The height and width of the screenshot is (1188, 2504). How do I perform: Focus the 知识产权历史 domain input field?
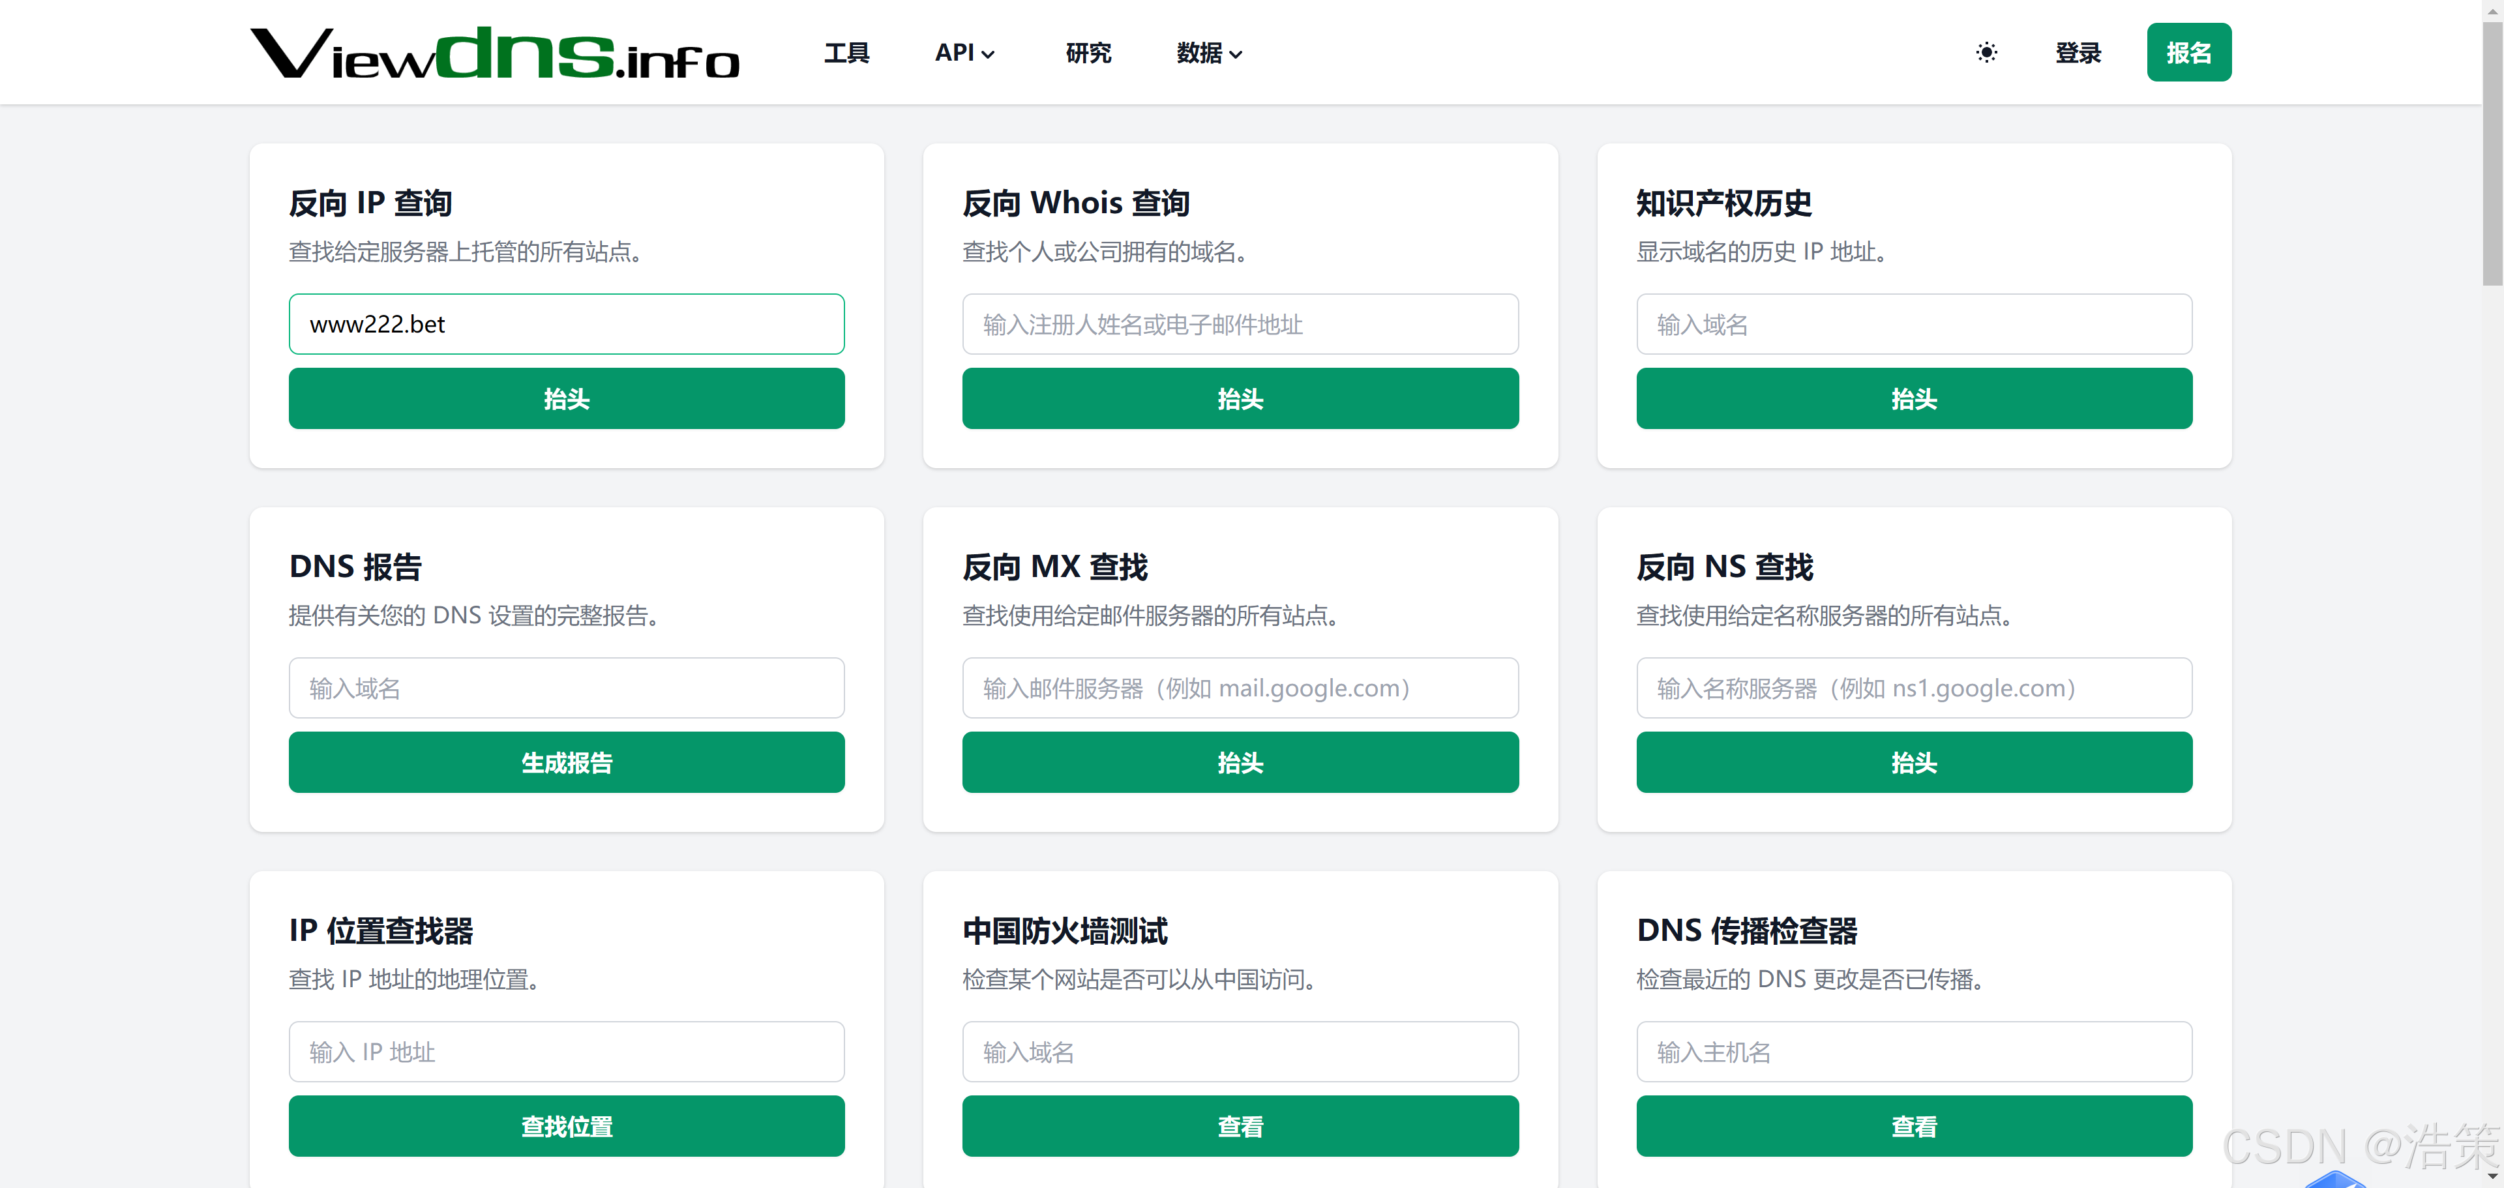(x=1914, y=324)
